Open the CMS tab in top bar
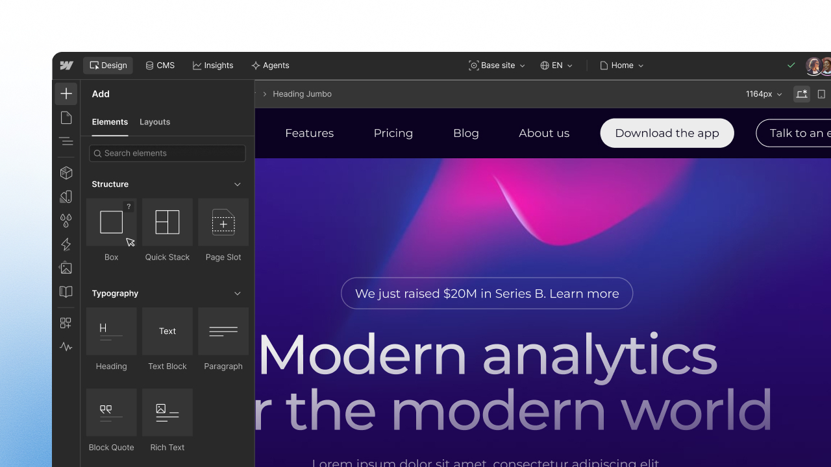831x467 pixels. point(160,66)
